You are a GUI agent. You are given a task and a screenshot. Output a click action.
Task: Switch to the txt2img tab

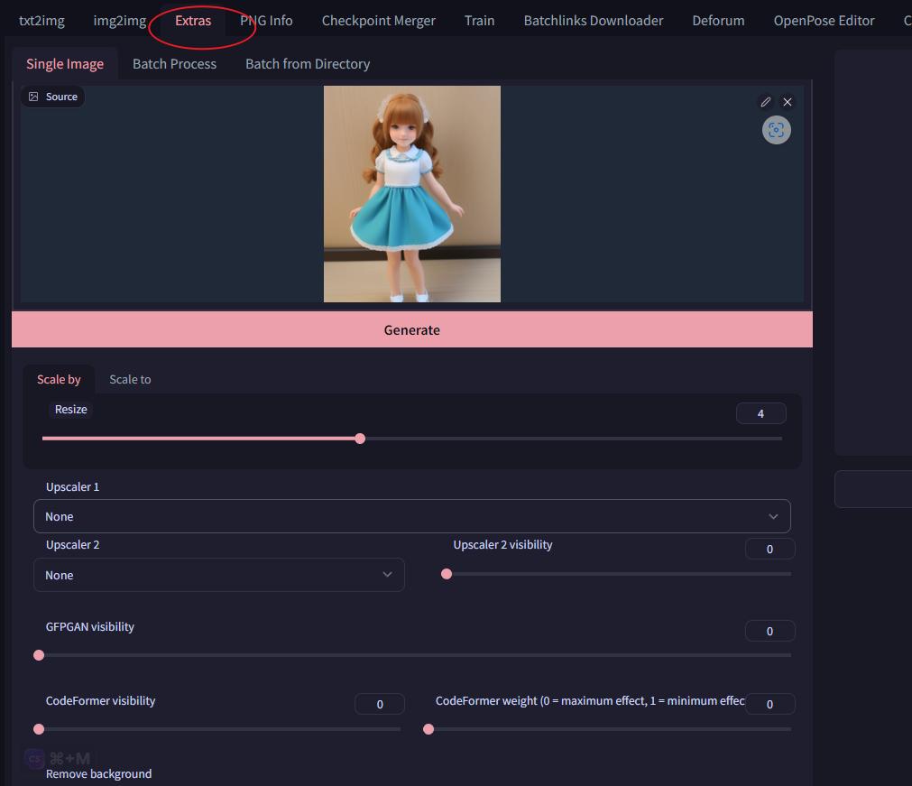point(41,21)
